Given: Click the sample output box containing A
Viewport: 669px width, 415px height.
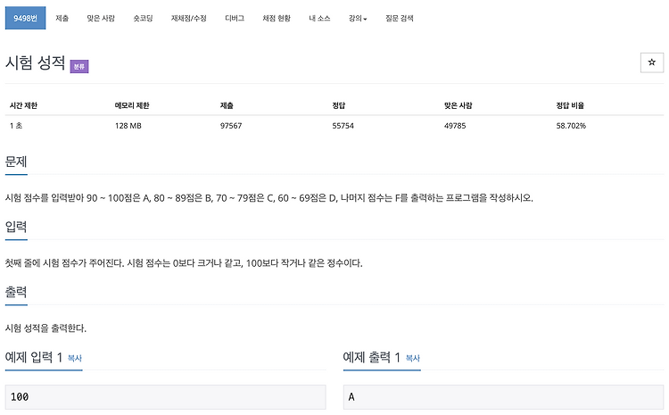Looking at the screenshot, I should [503, 397].
